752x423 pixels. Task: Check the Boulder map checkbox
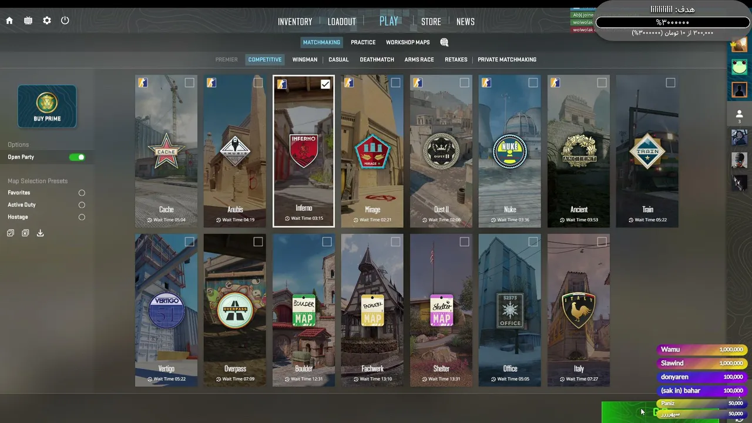[x=327, y=242]
